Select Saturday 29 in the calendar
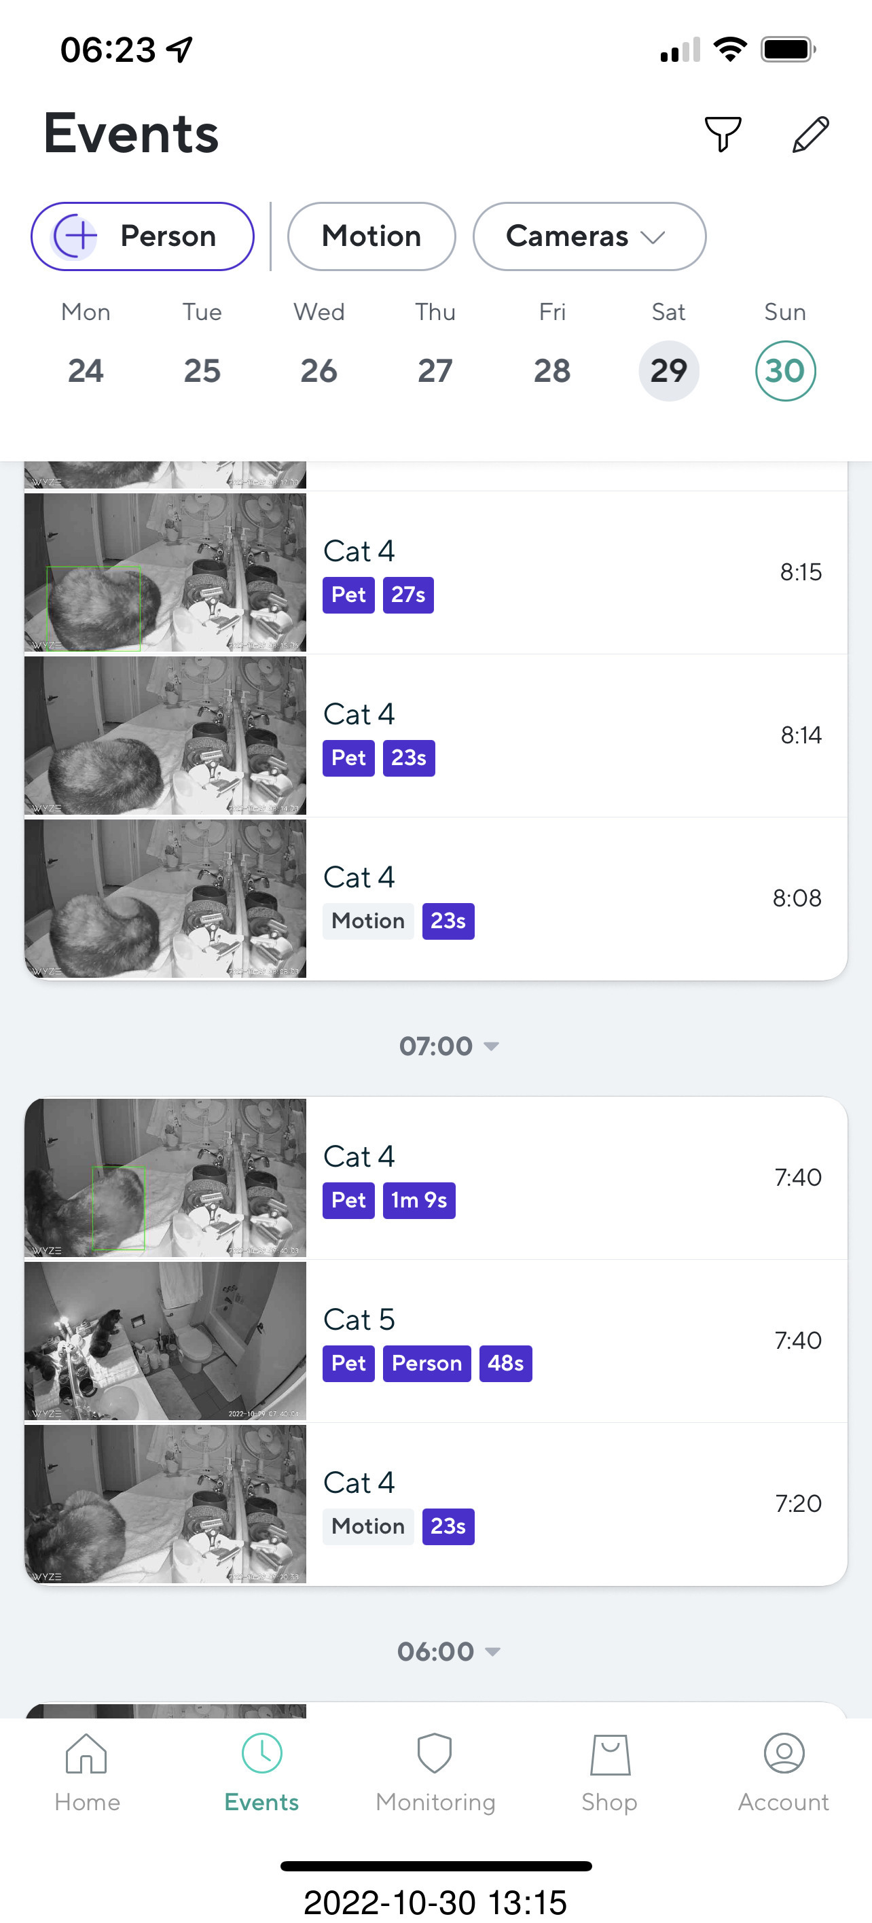Image resolution: width=872 pixels, height=1923 pixels. (x=668, y=371)
